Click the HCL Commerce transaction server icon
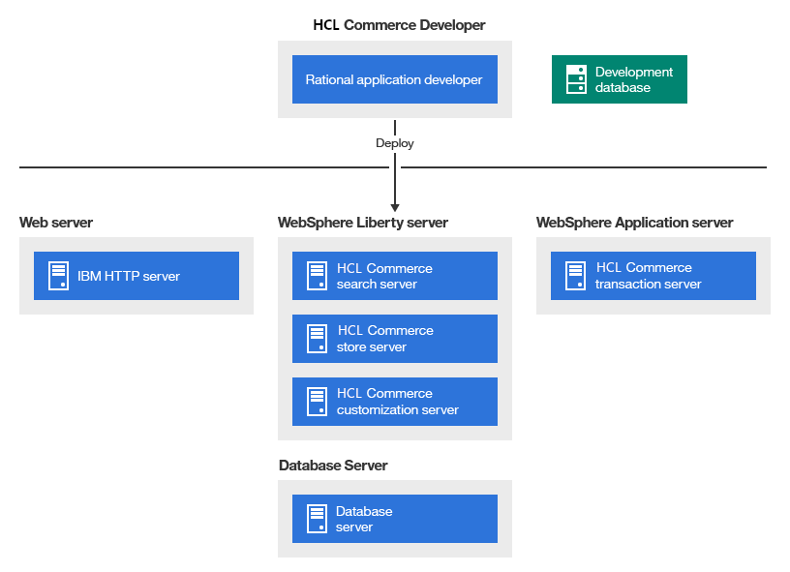 point(573,275)
